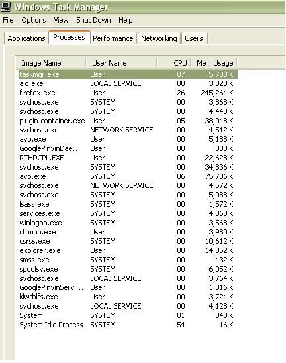286x363 pixels.
Task: Open the Options menu
Action: tap(34, 20)
